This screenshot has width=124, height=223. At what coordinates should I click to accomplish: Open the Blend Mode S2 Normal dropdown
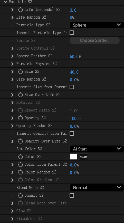pos(97,188)
